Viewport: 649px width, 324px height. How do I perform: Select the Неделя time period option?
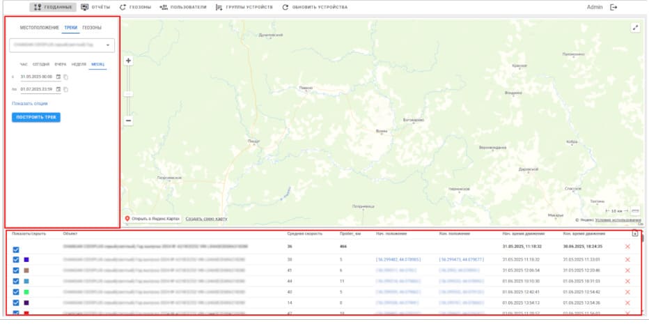79,64
